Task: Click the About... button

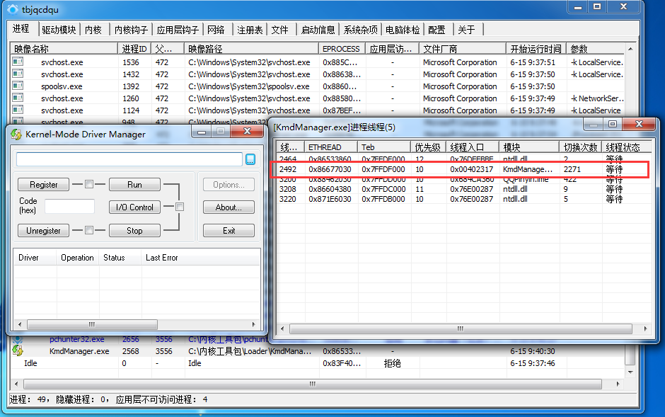Action: click(229, 207)
